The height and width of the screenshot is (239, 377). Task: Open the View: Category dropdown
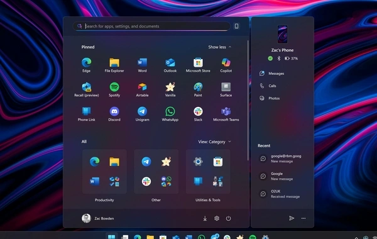214,142
